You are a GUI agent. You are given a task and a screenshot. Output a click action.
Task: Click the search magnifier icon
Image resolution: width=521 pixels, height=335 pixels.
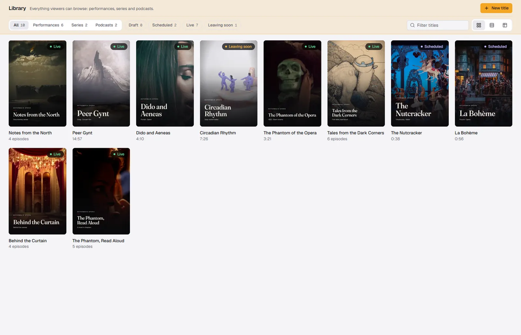[412, 25]
